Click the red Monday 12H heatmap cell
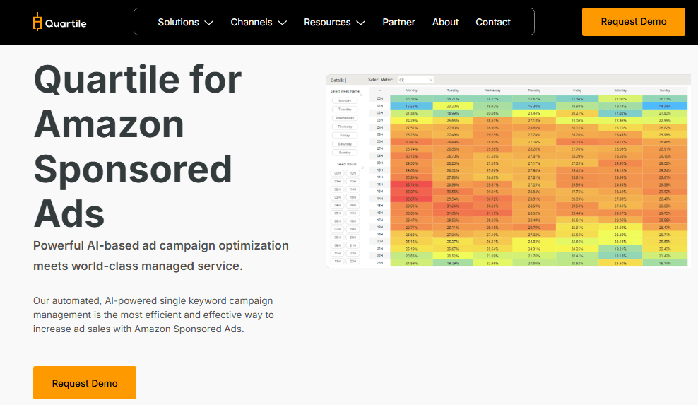 click(411, 184)
